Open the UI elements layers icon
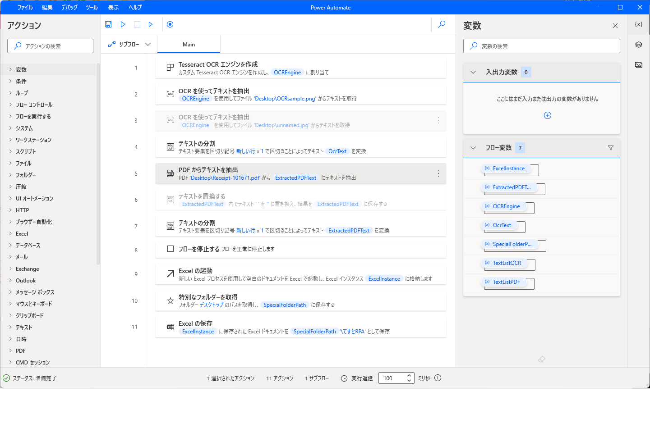The image size is (650, 428). (x=639, y=45)
